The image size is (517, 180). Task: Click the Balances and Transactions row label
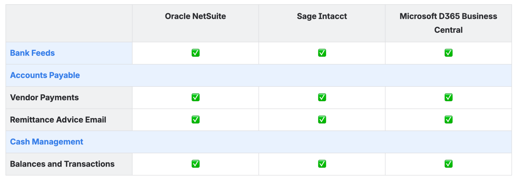pos(62,164)
